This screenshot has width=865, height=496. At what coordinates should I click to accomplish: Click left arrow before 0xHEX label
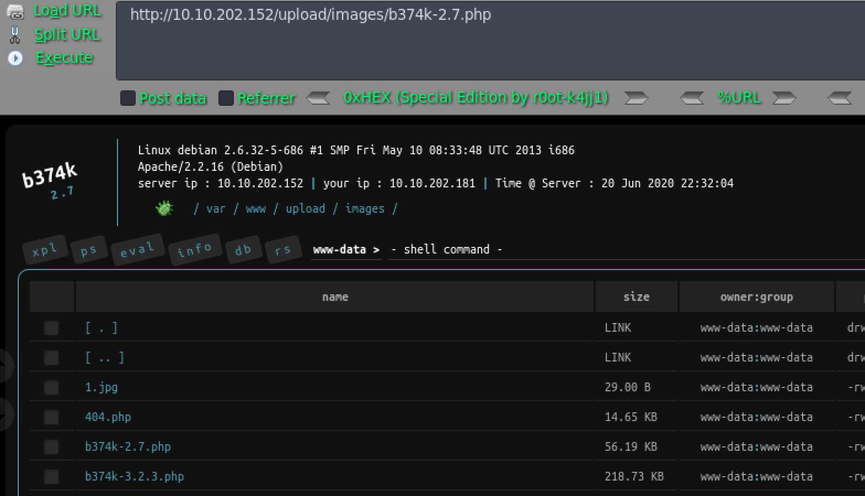pyautogui.click(x=318, y=98)
